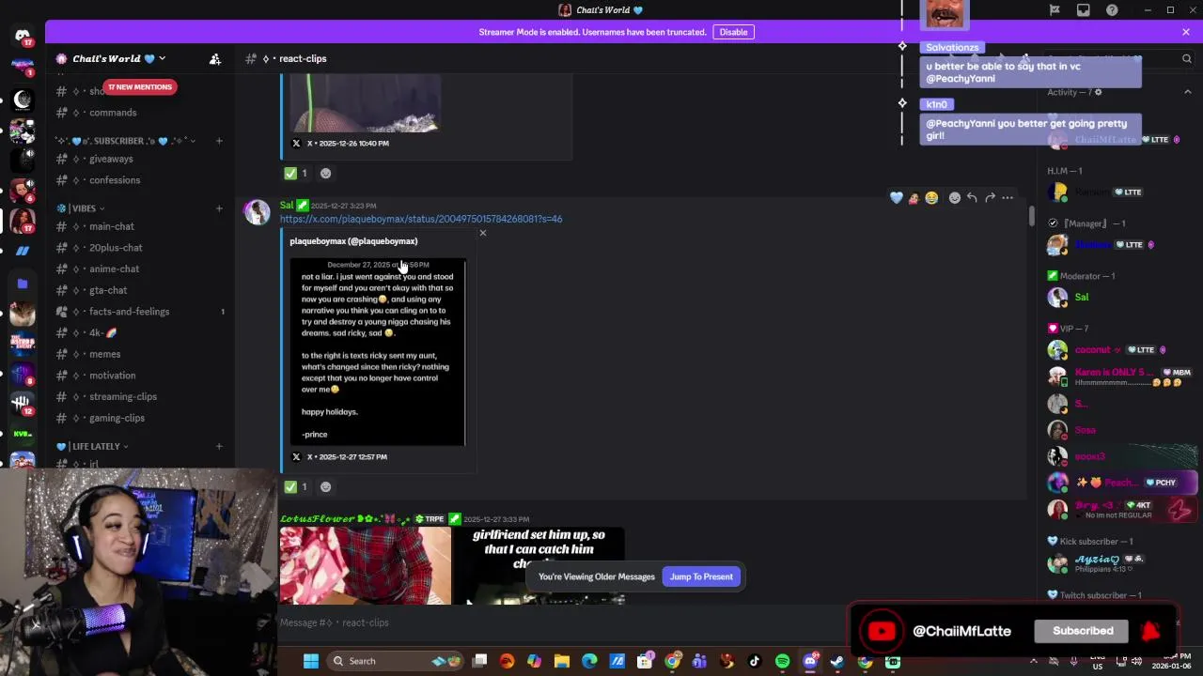Open server with moon logo in server list
Screen dimensions: 1203x676
23,100
